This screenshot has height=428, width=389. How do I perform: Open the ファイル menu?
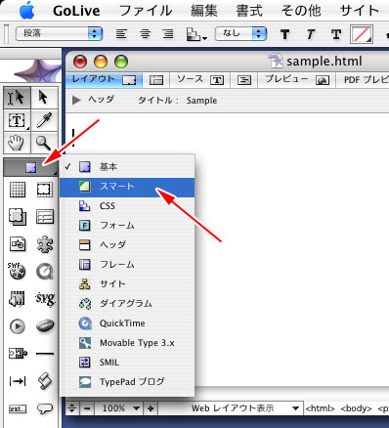pyautogui.click(x=146, y=11)
